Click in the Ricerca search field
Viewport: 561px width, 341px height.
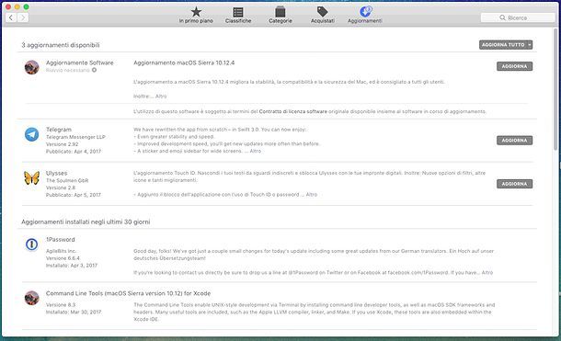(518, 17)
